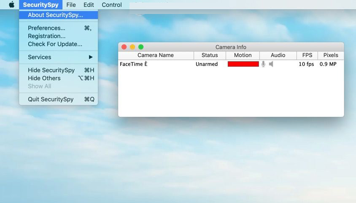This screenshot has width=356, height=203.
Task: Select Quit SecuritySpy
Action: [58, 99]
